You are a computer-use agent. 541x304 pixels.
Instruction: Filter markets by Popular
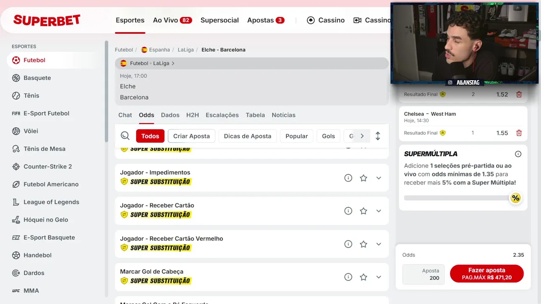[297, 136]
